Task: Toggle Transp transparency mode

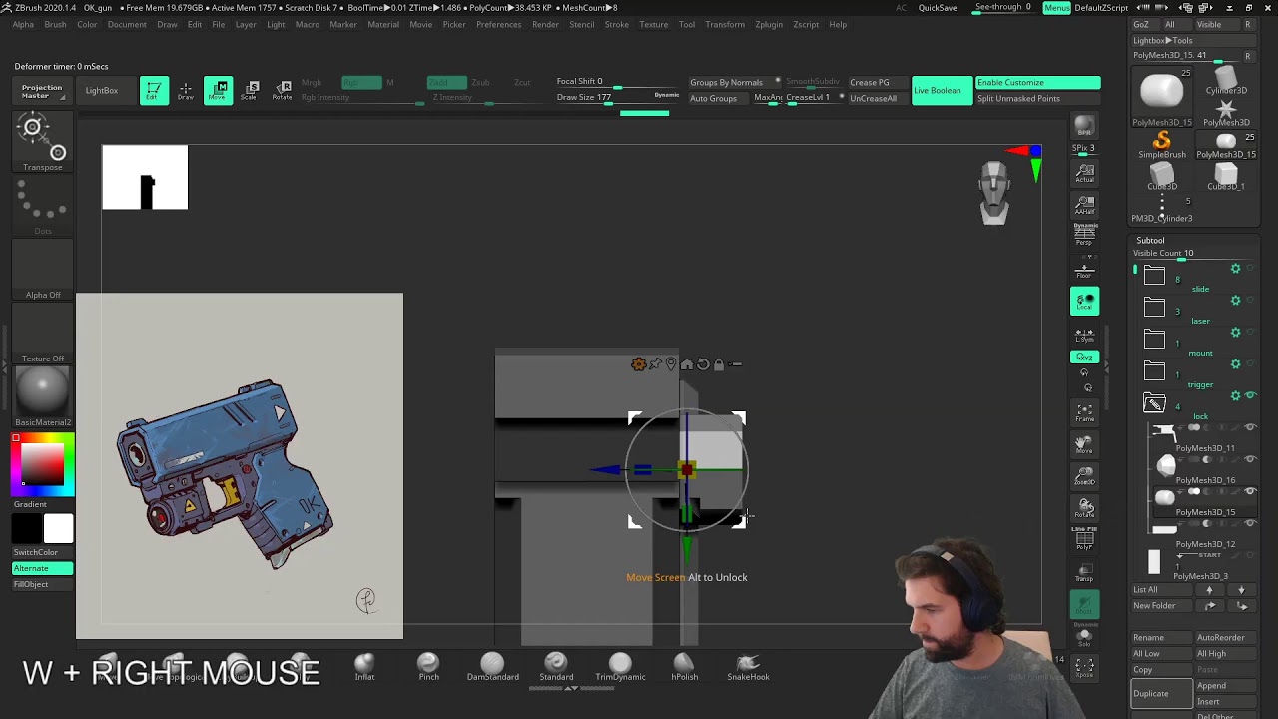Action: click(1084, 572)
